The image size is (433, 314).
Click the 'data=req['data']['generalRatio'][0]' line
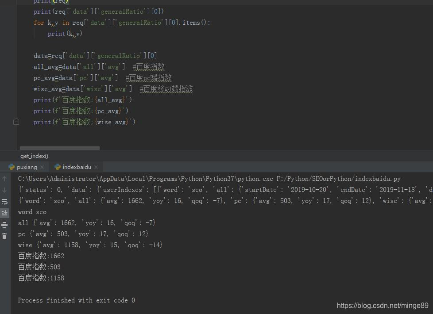pos(95,56)
